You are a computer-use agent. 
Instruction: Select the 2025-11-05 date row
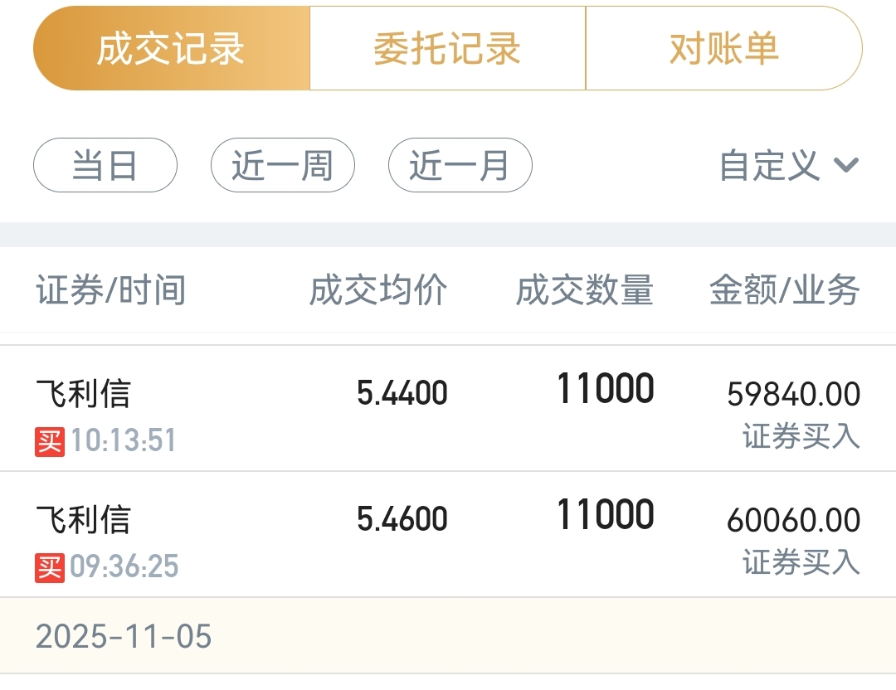click(x=124, y=637)
